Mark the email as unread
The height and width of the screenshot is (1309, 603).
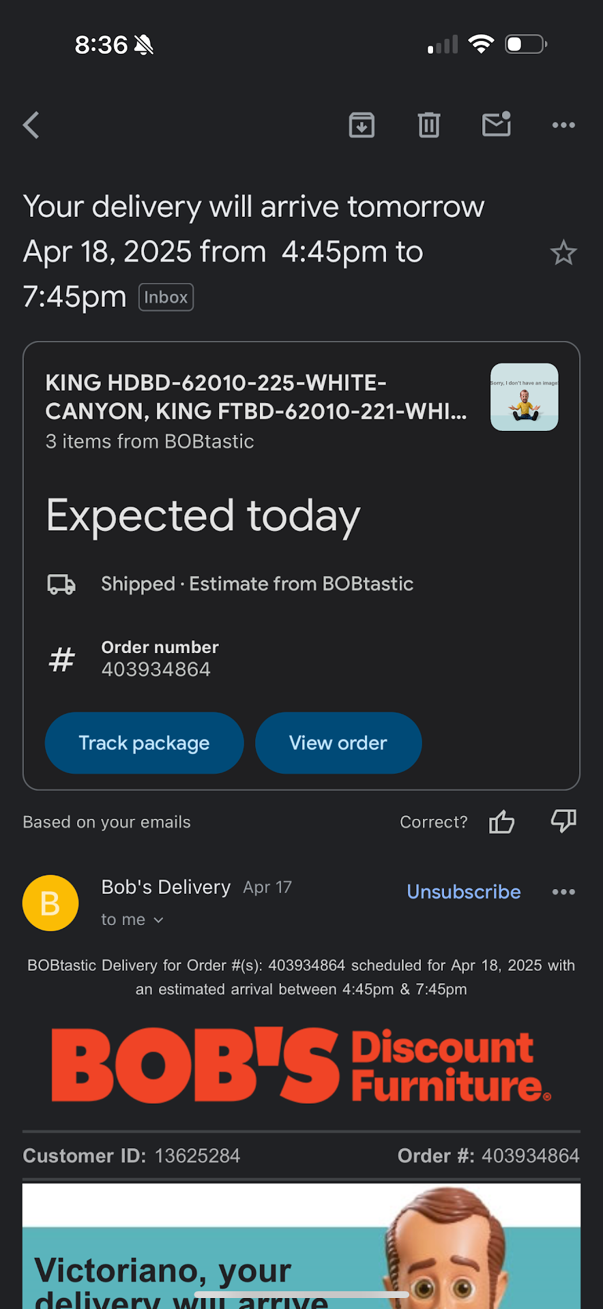coord(496,125)
